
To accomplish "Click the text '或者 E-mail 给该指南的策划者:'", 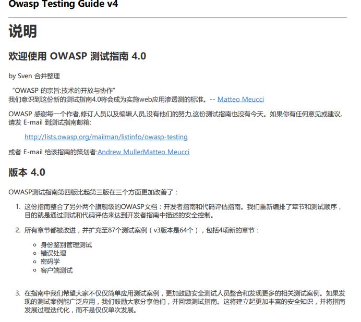I will [x=53, y=152].
